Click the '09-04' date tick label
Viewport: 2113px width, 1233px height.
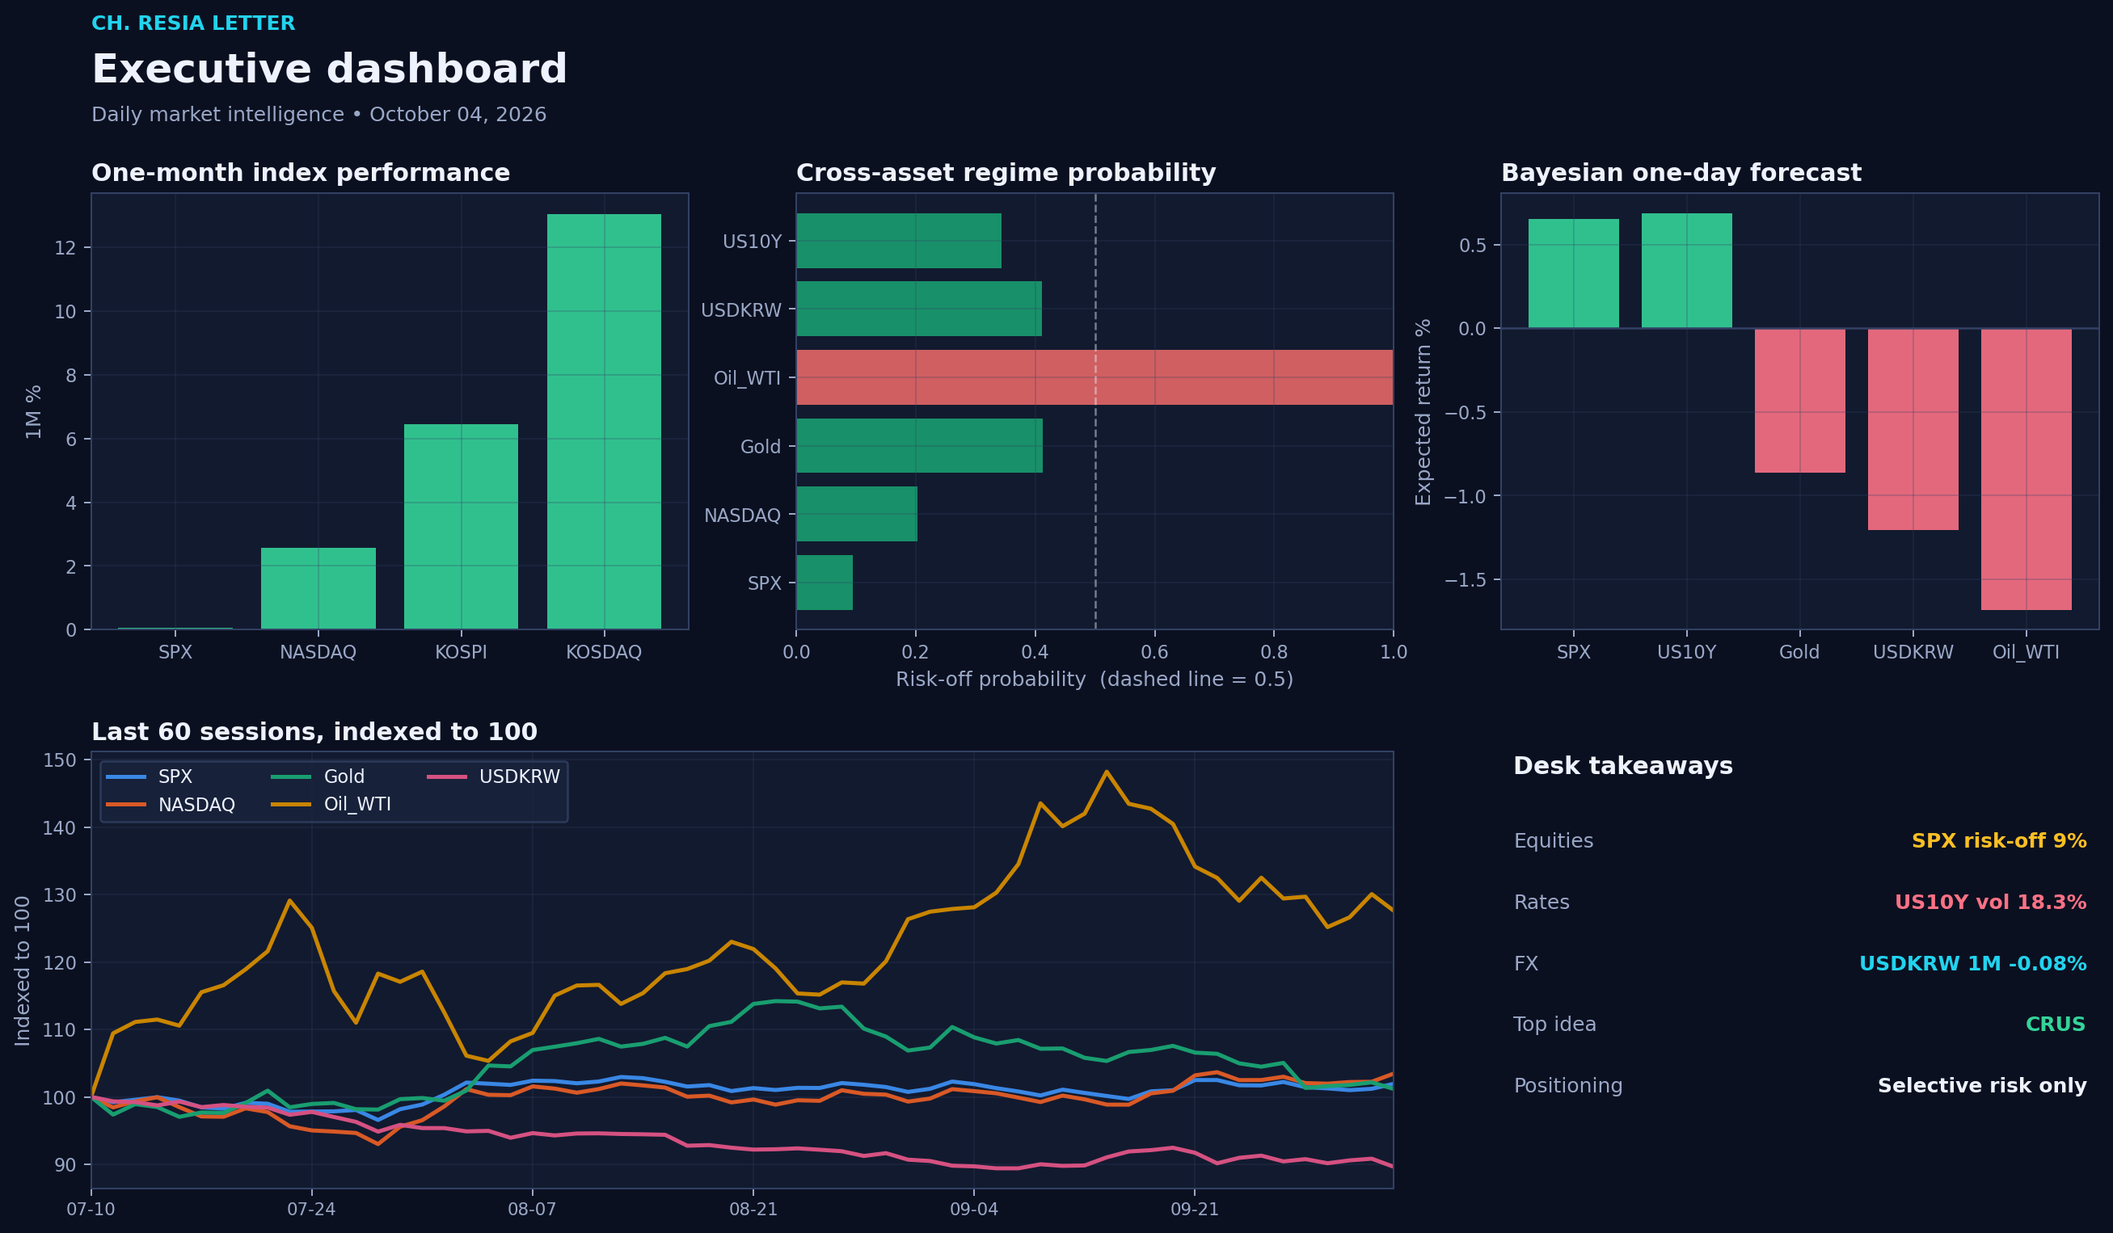point(973,1210)
